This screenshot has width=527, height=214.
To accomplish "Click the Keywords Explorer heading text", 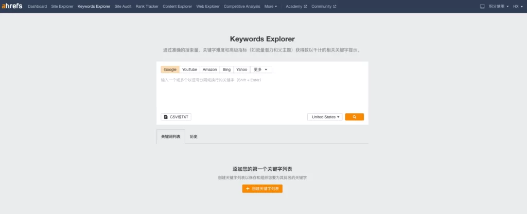I will [262, 39].
